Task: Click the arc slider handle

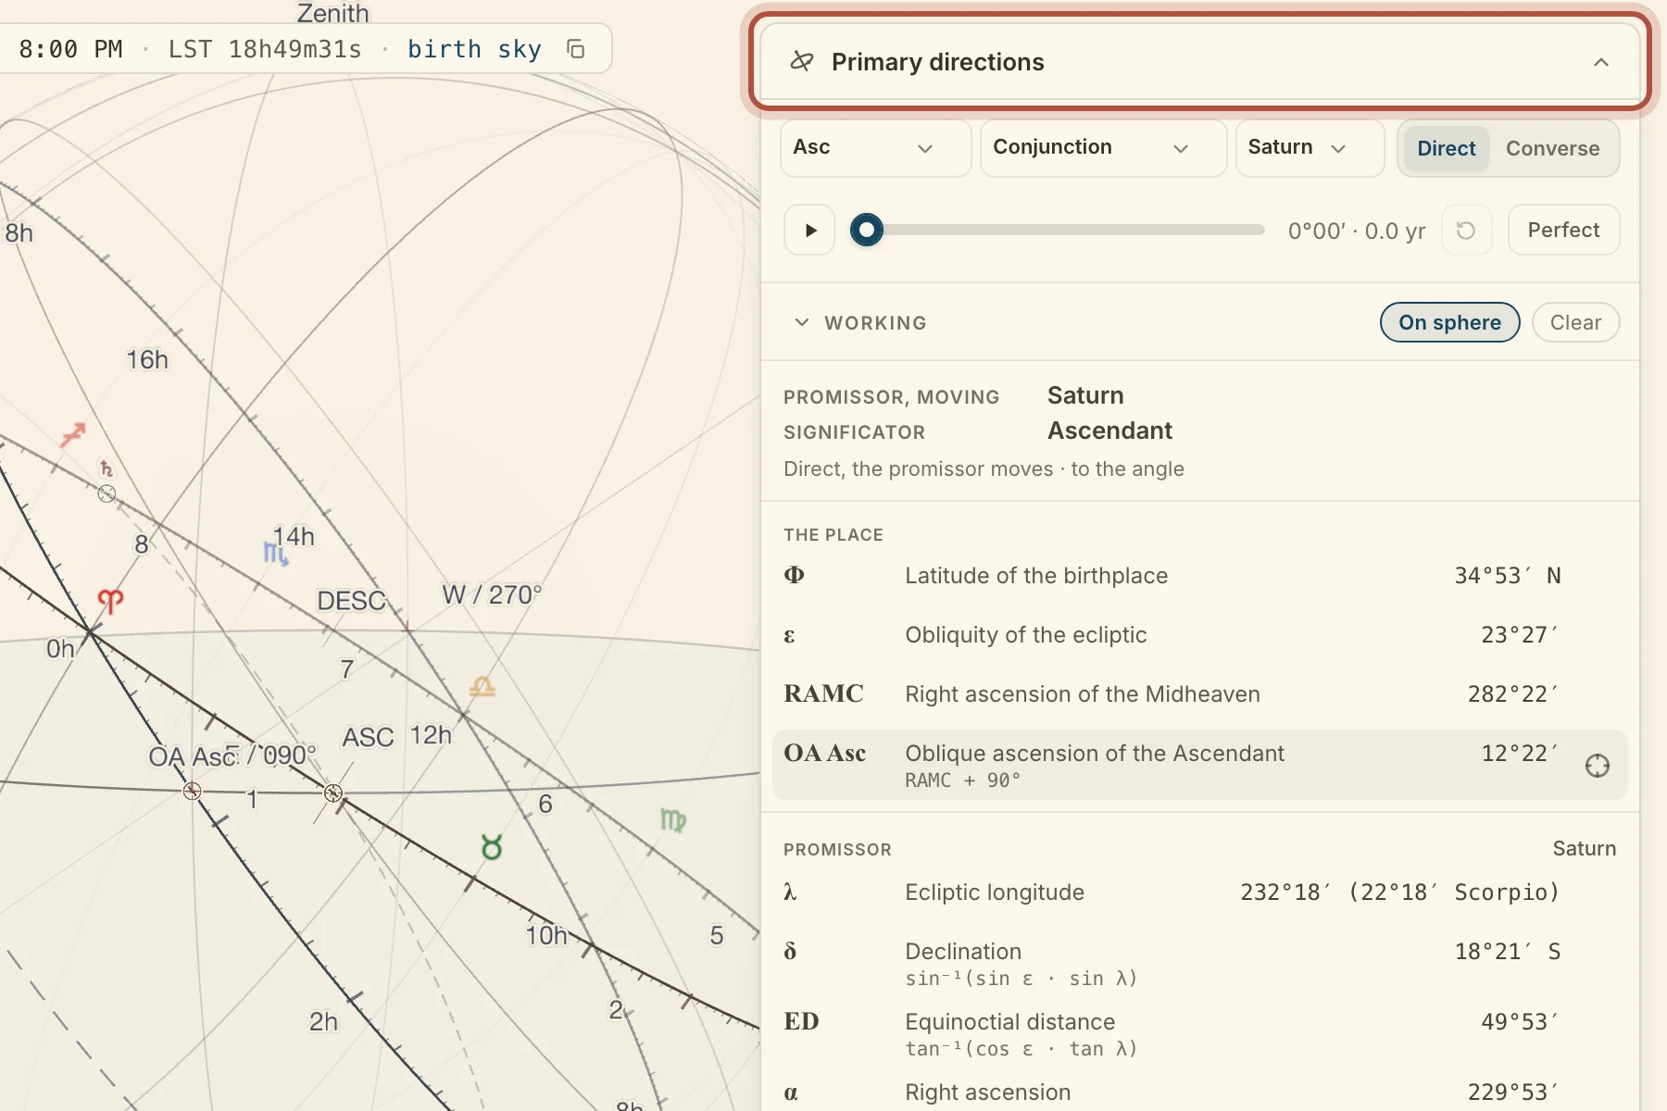Action: click(867, 230)
